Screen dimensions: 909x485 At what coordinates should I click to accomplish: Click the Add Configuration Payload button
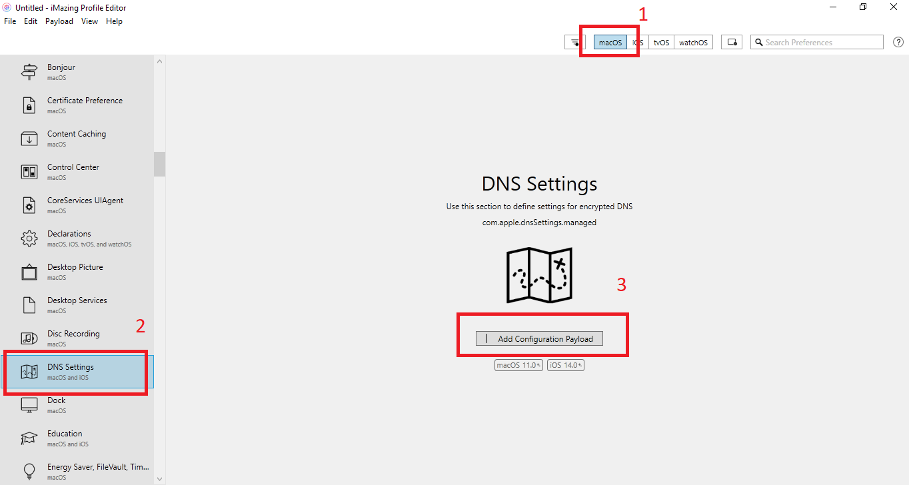539,338
